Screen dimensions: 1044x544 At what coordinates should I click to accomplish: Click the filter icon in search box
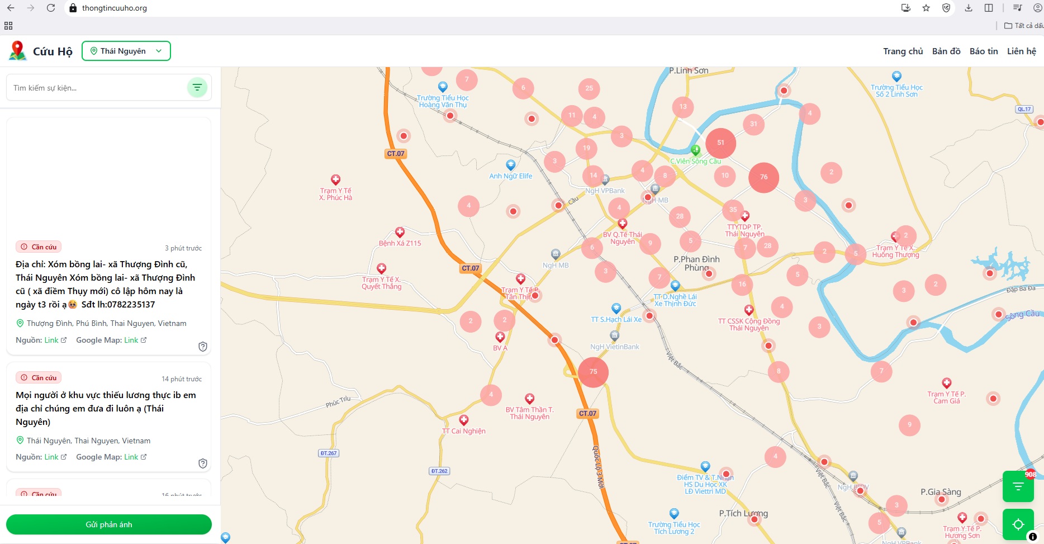(197, 87)
